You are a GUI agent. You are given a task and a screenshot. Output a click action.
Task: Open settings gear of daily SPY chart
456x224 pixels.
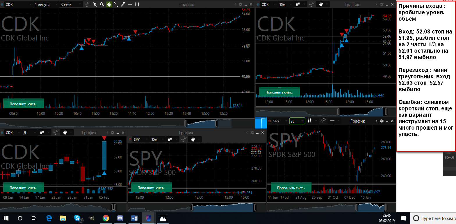click(x=382, y=121)
